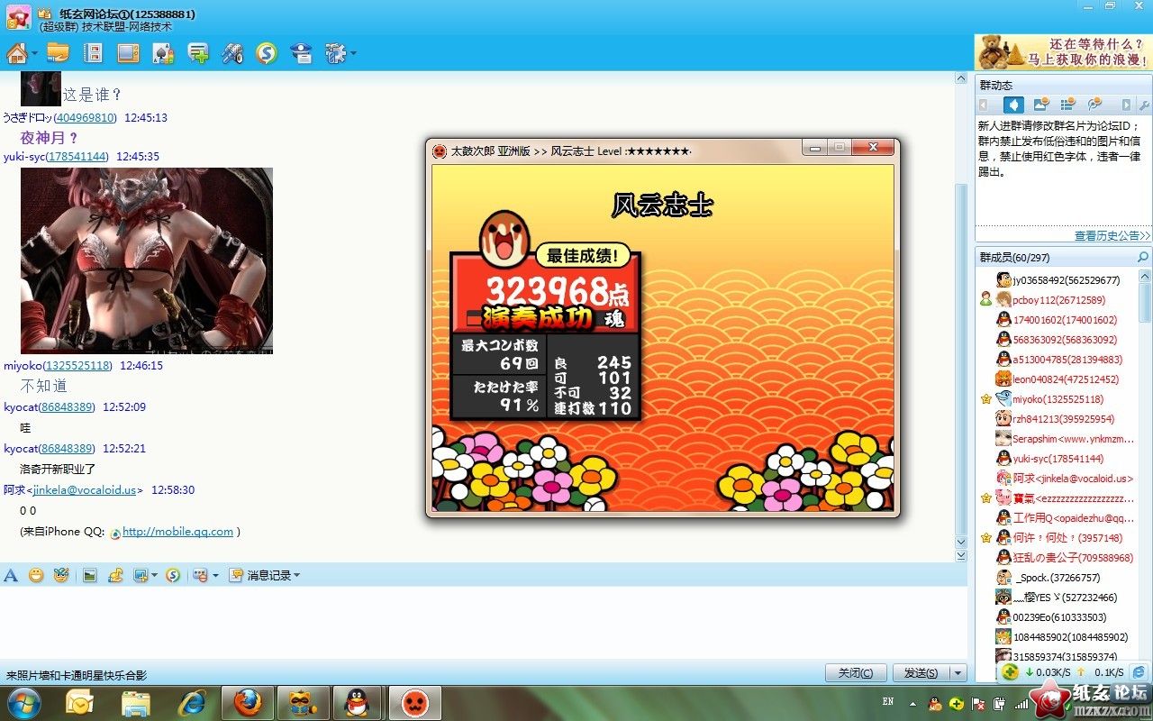Click the advertisement banner at top right
Viewport: 1153px width, 721px height.
coord(1064,52)
